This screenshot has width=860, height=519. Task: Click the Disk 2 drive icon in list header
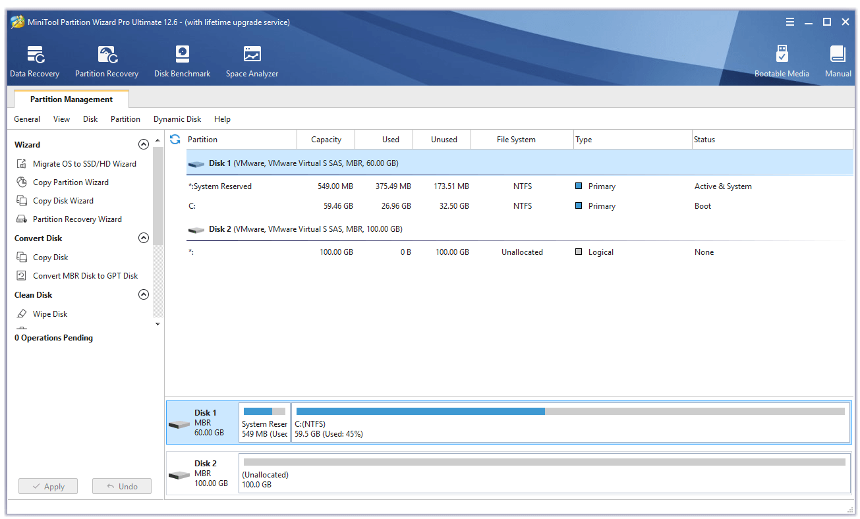click(x=196, y=230)
